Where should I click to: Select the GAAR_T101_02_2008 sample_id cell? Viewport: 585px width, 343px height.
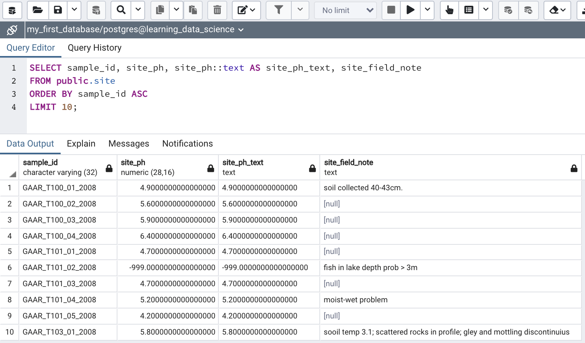click(x=59, y=267)
